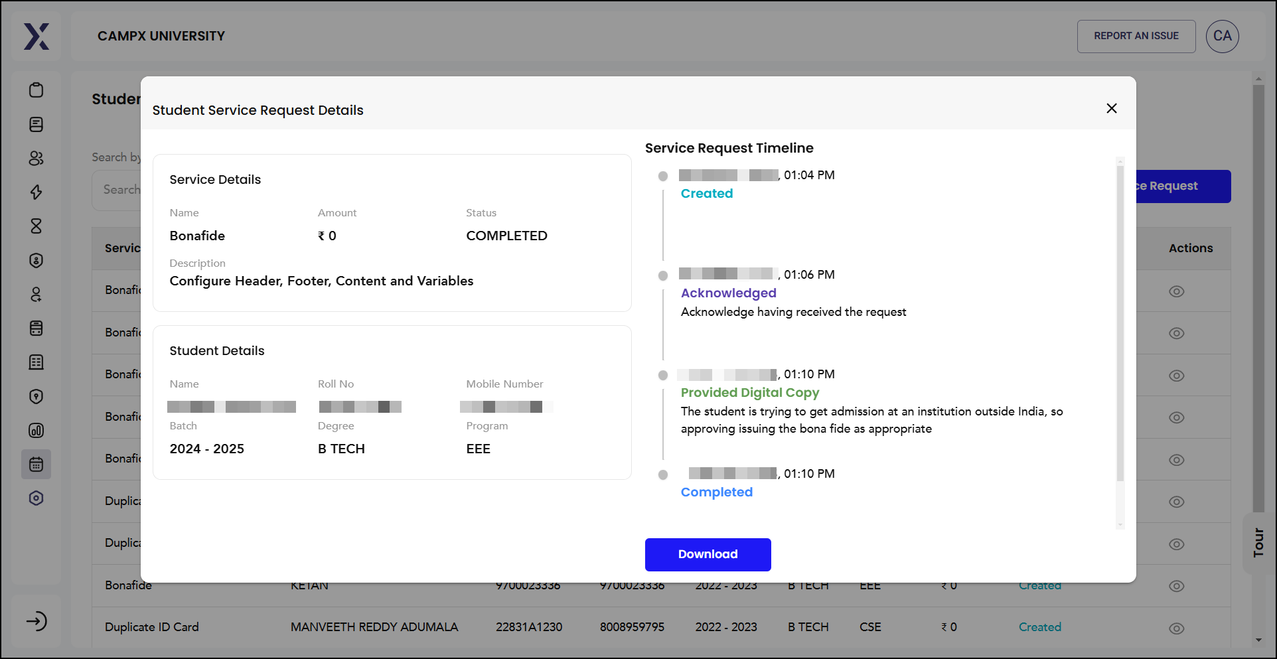Click the COMPLETED status value
Screen dimensions: 1277x659
coord(506,236)
